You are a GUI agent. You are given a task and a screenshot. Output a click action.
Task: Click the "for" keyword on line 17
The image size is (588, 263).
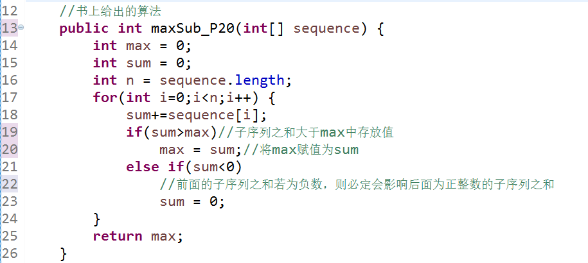point(105,98)
